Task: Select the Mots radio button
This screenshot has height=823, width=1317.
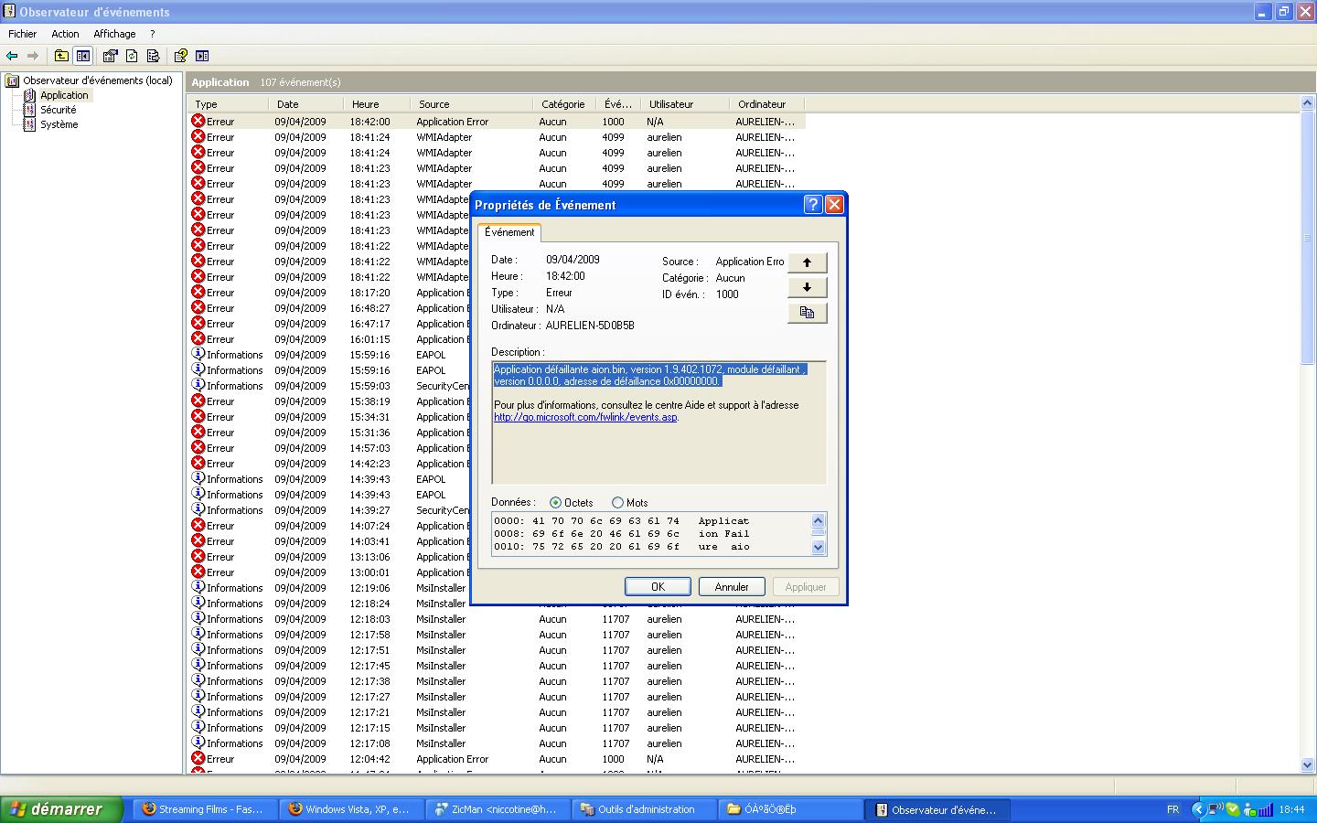Action: tap(618, 503)
